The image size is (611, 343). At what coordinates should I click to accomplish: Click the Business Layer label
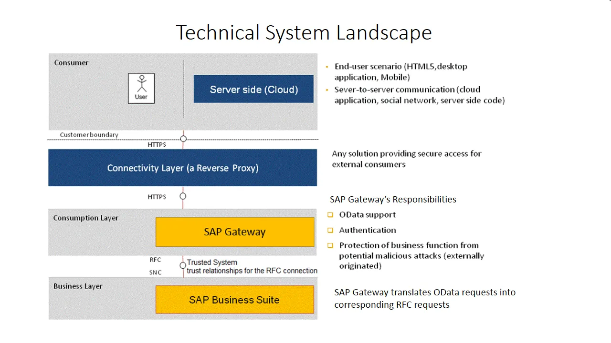[x=78, y=286]
